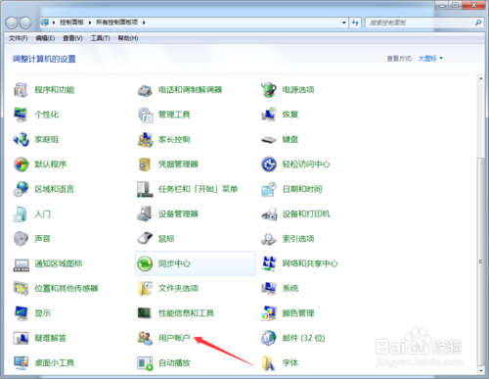Open the 鼠标 mouse icon
The image size is (489, 379).
145,239
